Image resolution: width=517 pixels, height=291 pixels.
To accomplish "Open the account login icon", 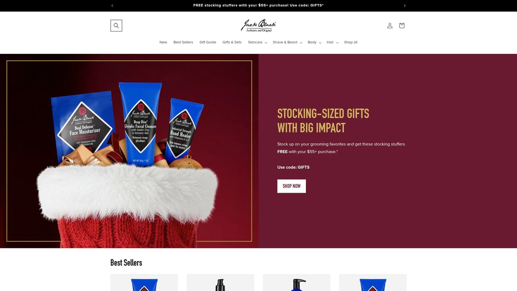I will (389, 25).
